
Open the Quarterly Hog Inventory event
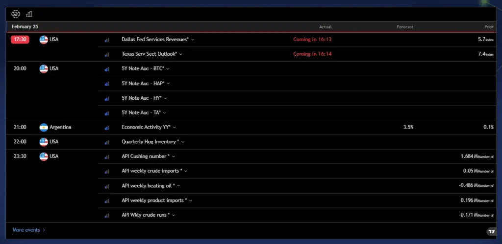coord(151,142)
